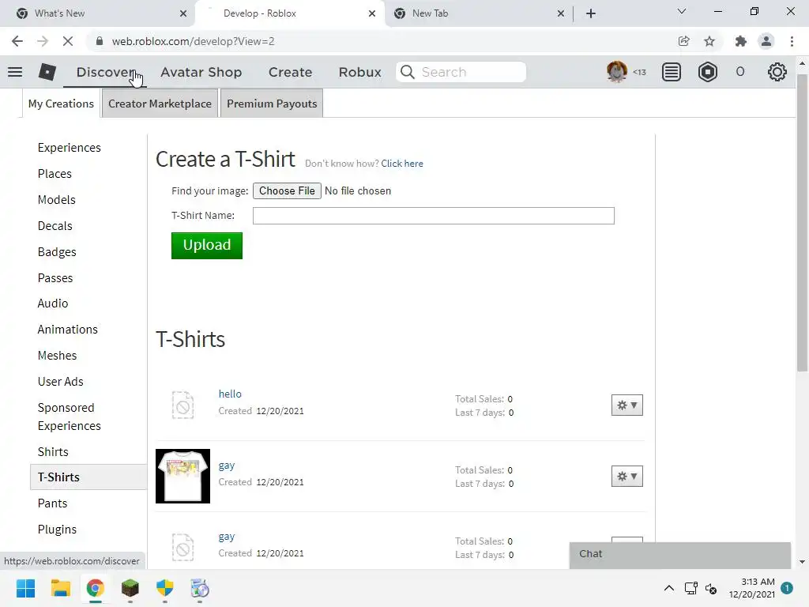The image size is (809, 607).
Task: Open the hello T-shirt link
Action: click(230, 394)
